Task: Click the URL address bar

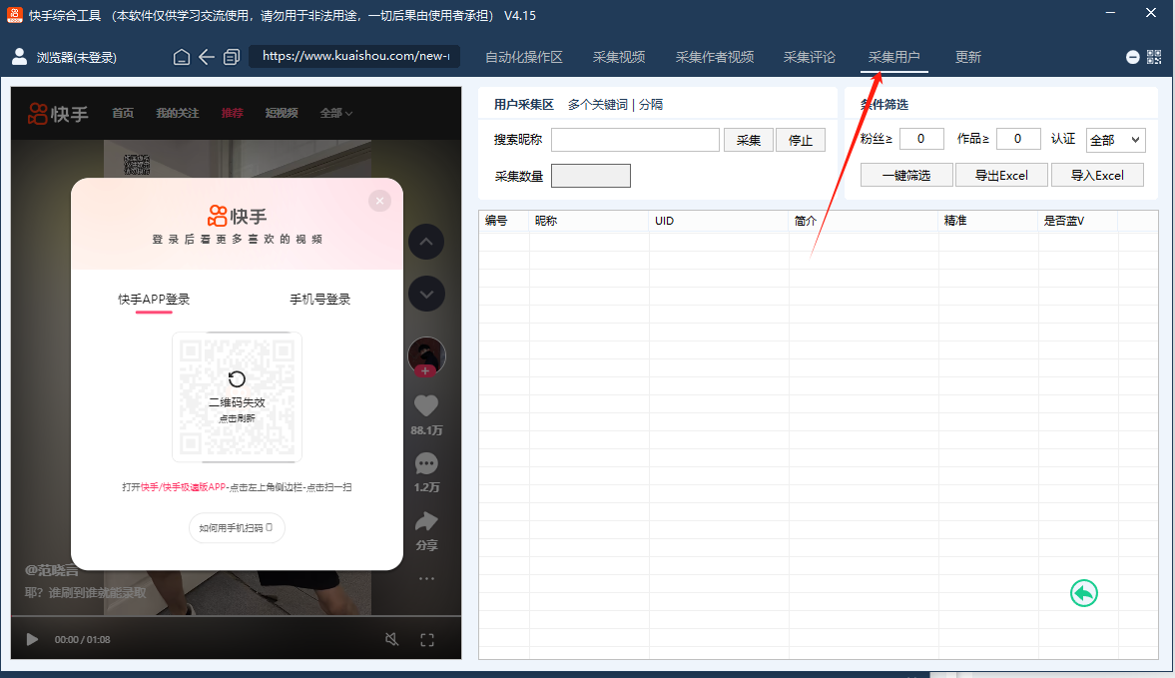Action: point(355,56)
